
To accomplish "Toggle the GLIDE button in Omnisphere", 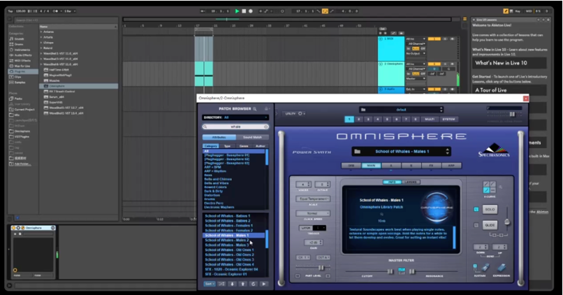I will coord(490,225).
